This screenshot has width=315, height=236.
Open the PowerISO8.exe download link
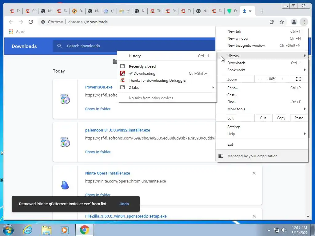tap(99, 87)
